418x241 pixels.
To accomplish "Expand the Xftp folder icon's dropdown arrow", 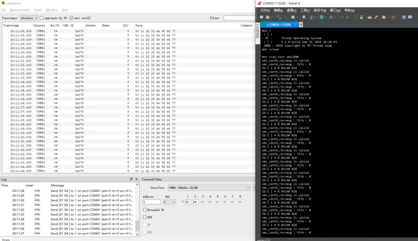I will [x=388, y=17].
